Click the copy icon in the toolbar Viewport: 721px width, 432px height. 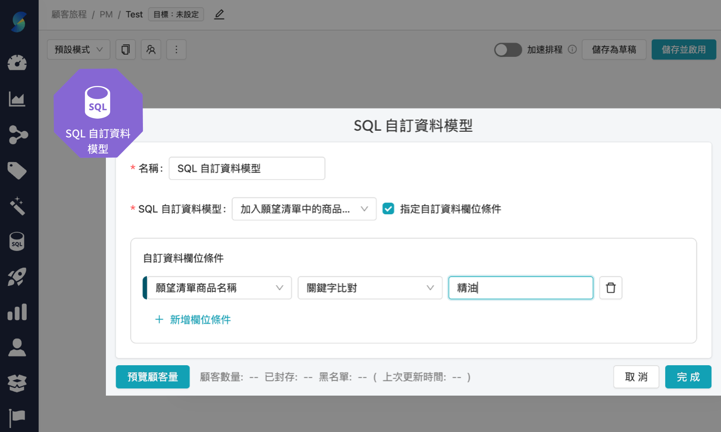[x=125, y=49]
